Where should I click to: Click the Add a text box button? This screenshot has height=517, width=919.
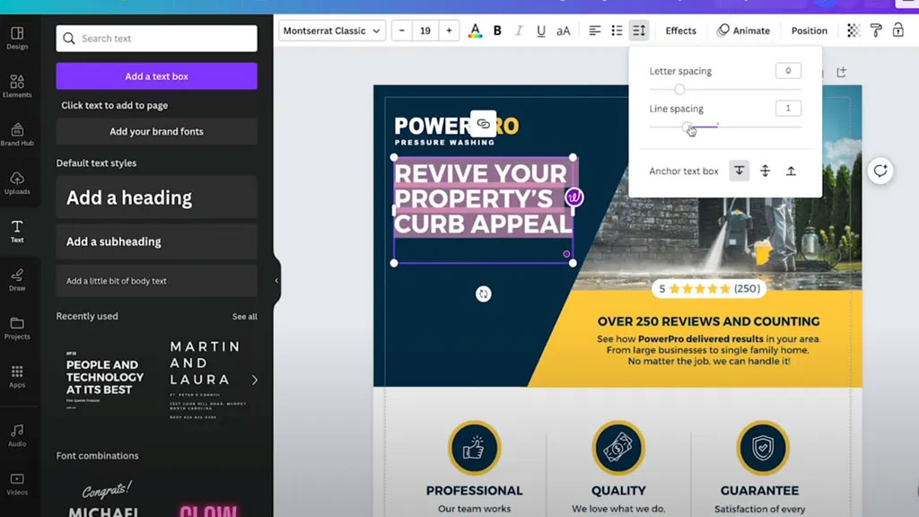(156, 76)
